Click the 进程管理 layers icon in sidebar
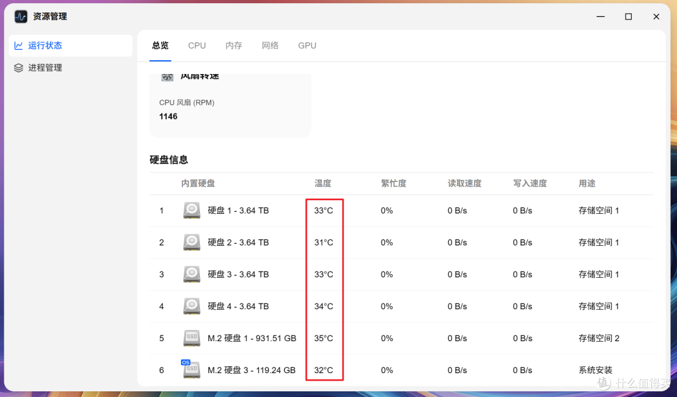The image size is (677, 397). 18,68
